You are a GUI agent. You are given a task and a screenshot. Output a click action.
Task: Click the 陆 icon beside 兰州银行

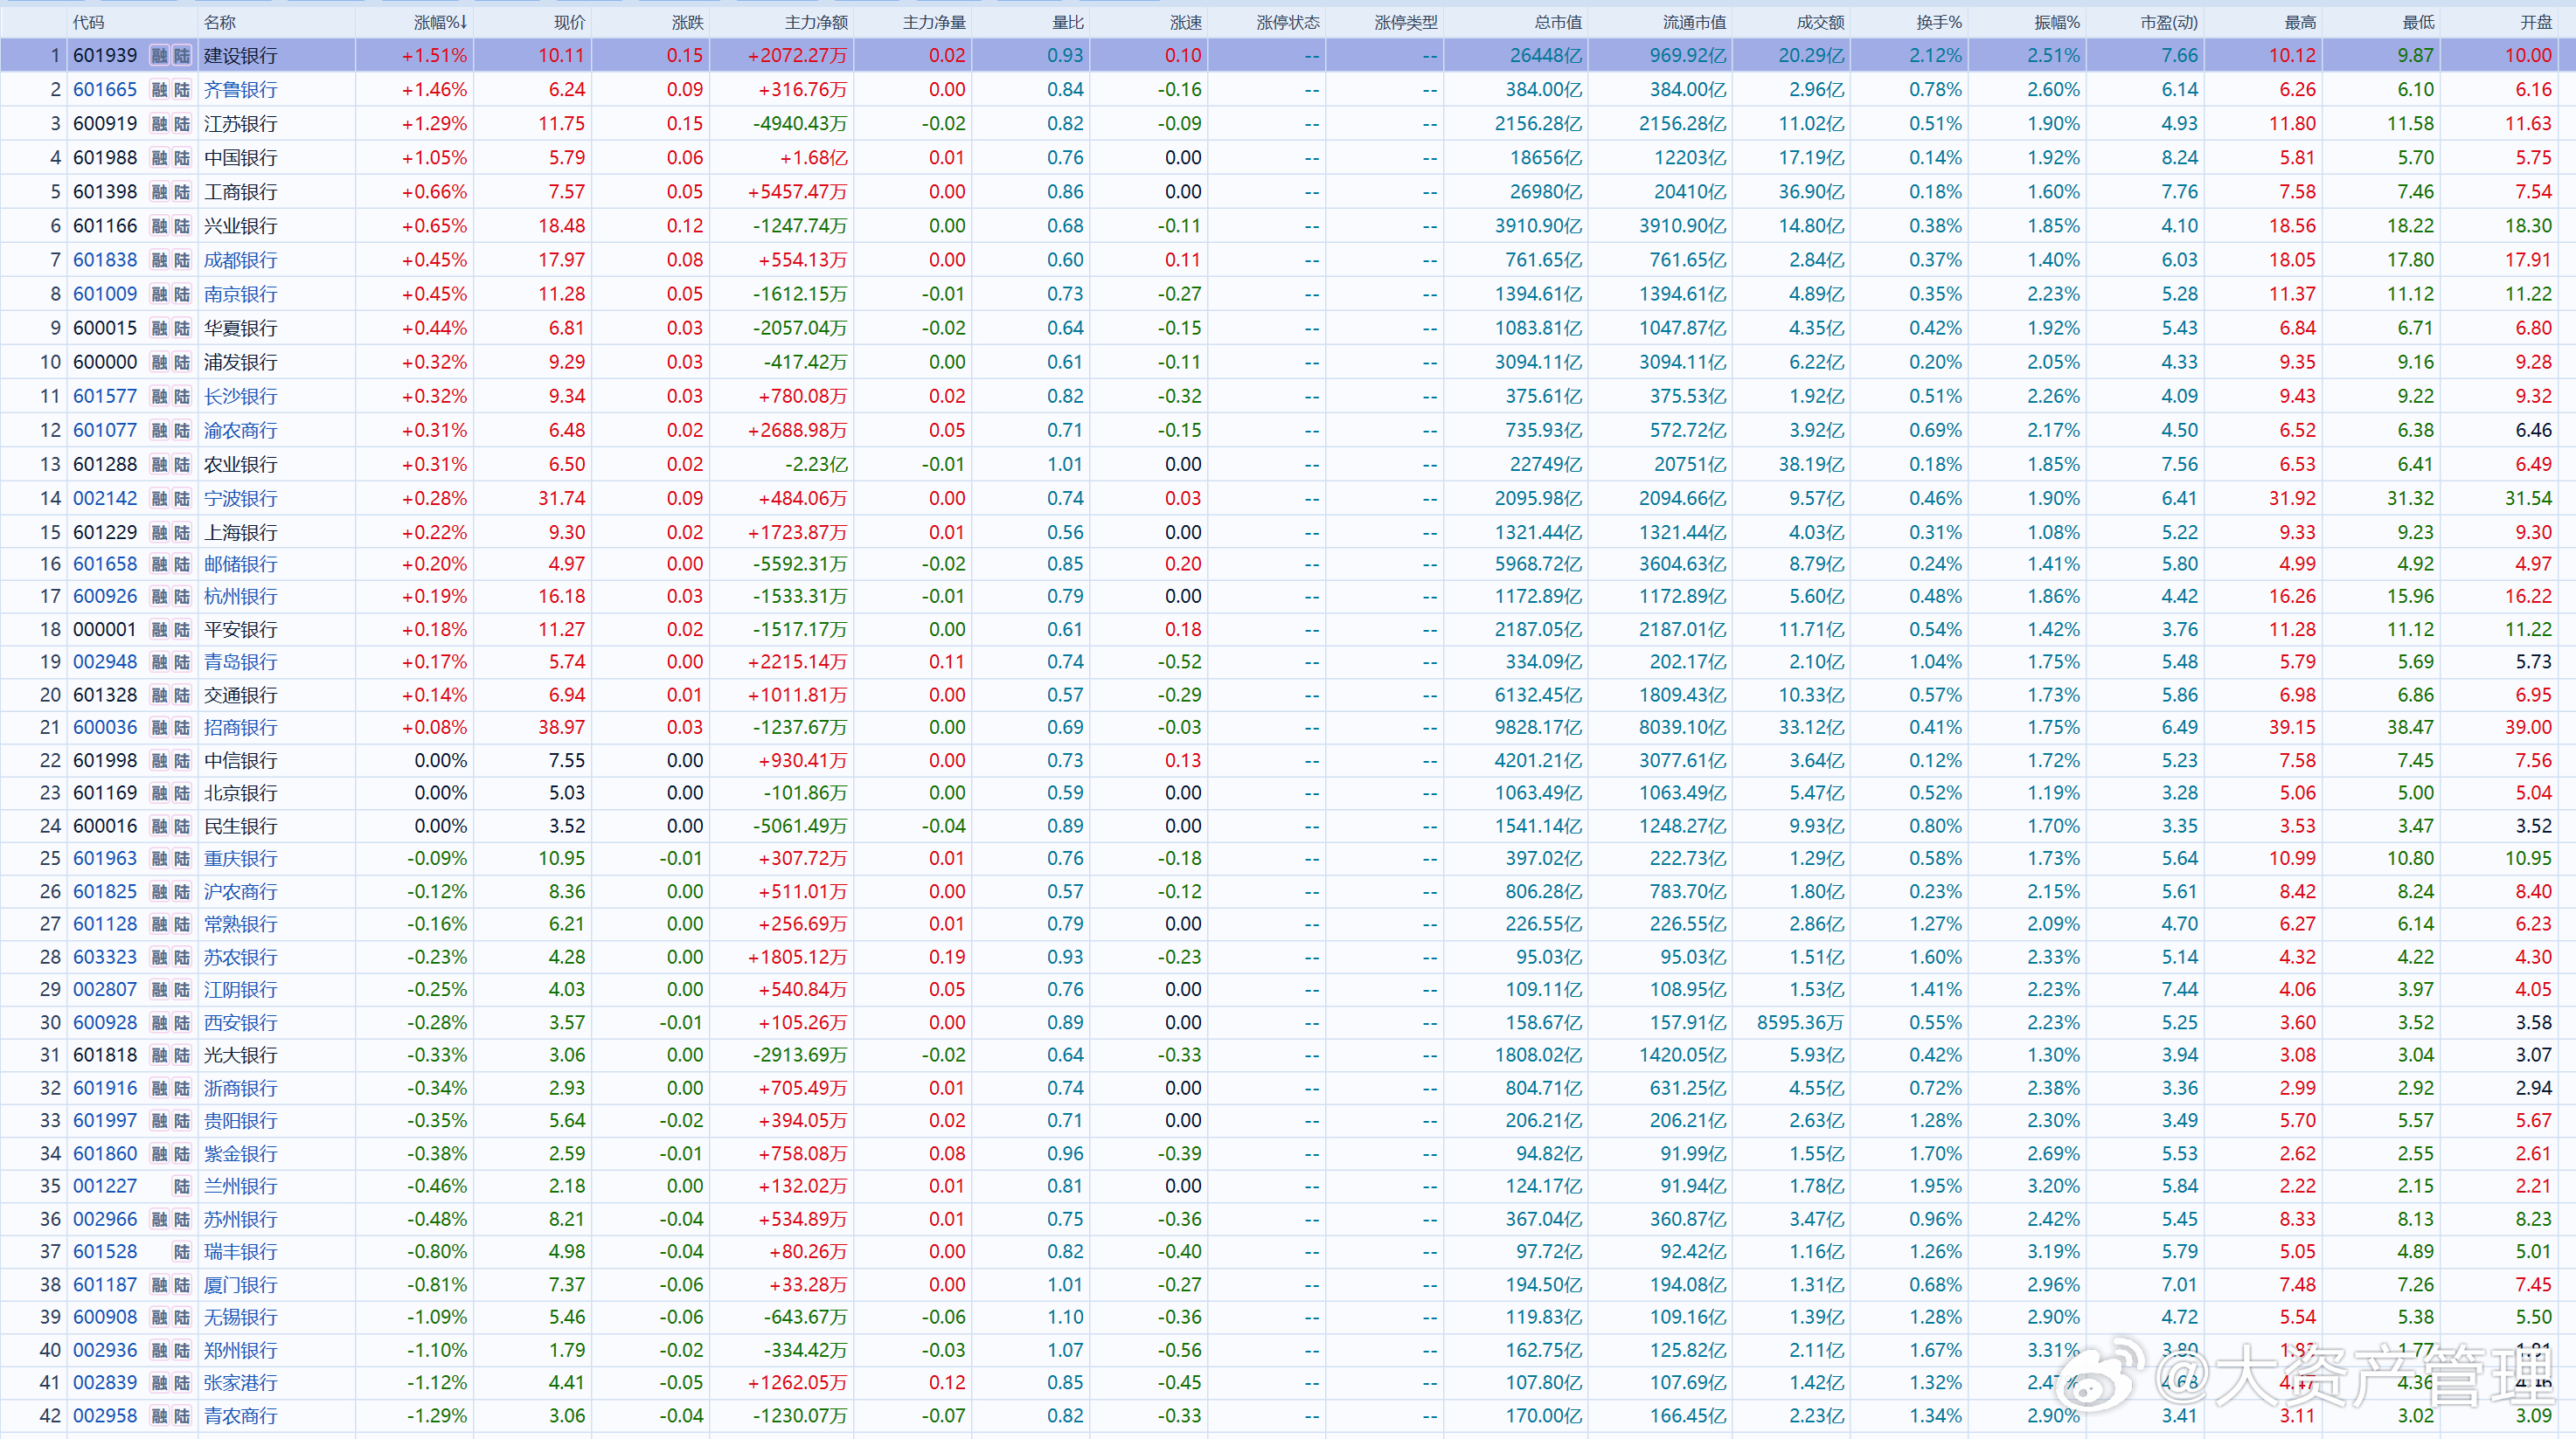click(x=182, y=1186)
